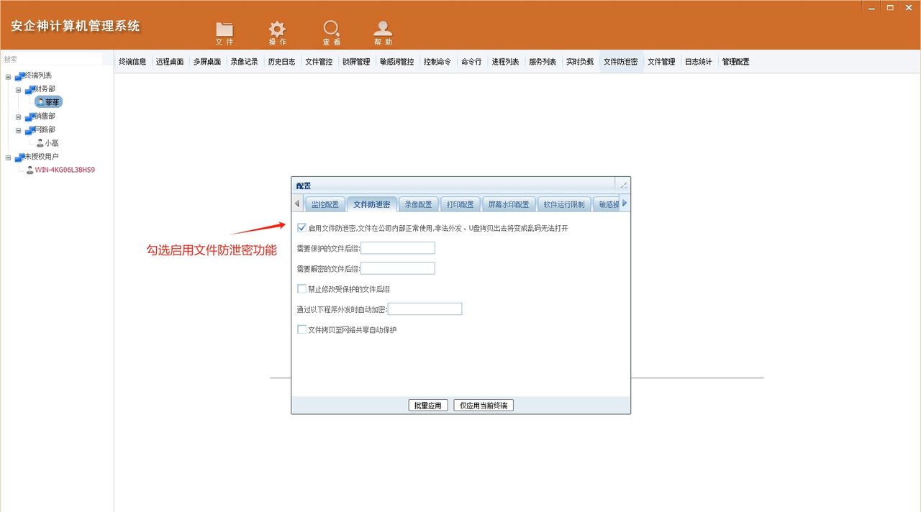Click the user icon beside 小高
Viewport: 921px width, 512px height.
(40, 143)
